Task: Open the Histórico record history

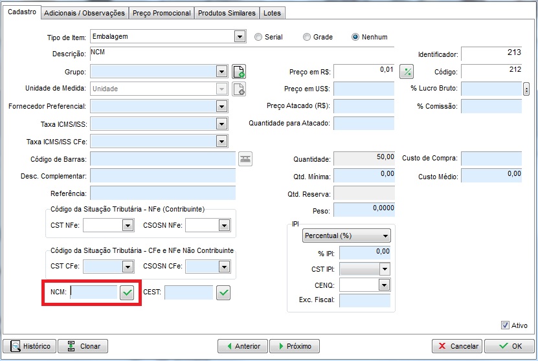Action: pyautogui.click(x=30, y=346)
